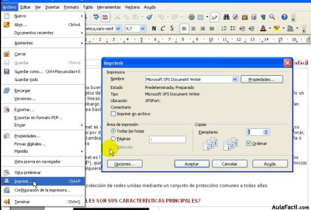
Task: Open the Formato menu
Action: pyautogui.click(x=71, y=7)
